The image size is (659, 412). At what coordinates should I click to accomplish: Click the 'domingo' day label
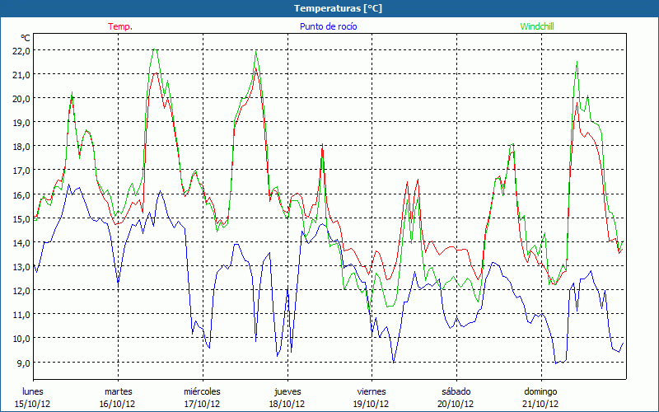point(540,391)
